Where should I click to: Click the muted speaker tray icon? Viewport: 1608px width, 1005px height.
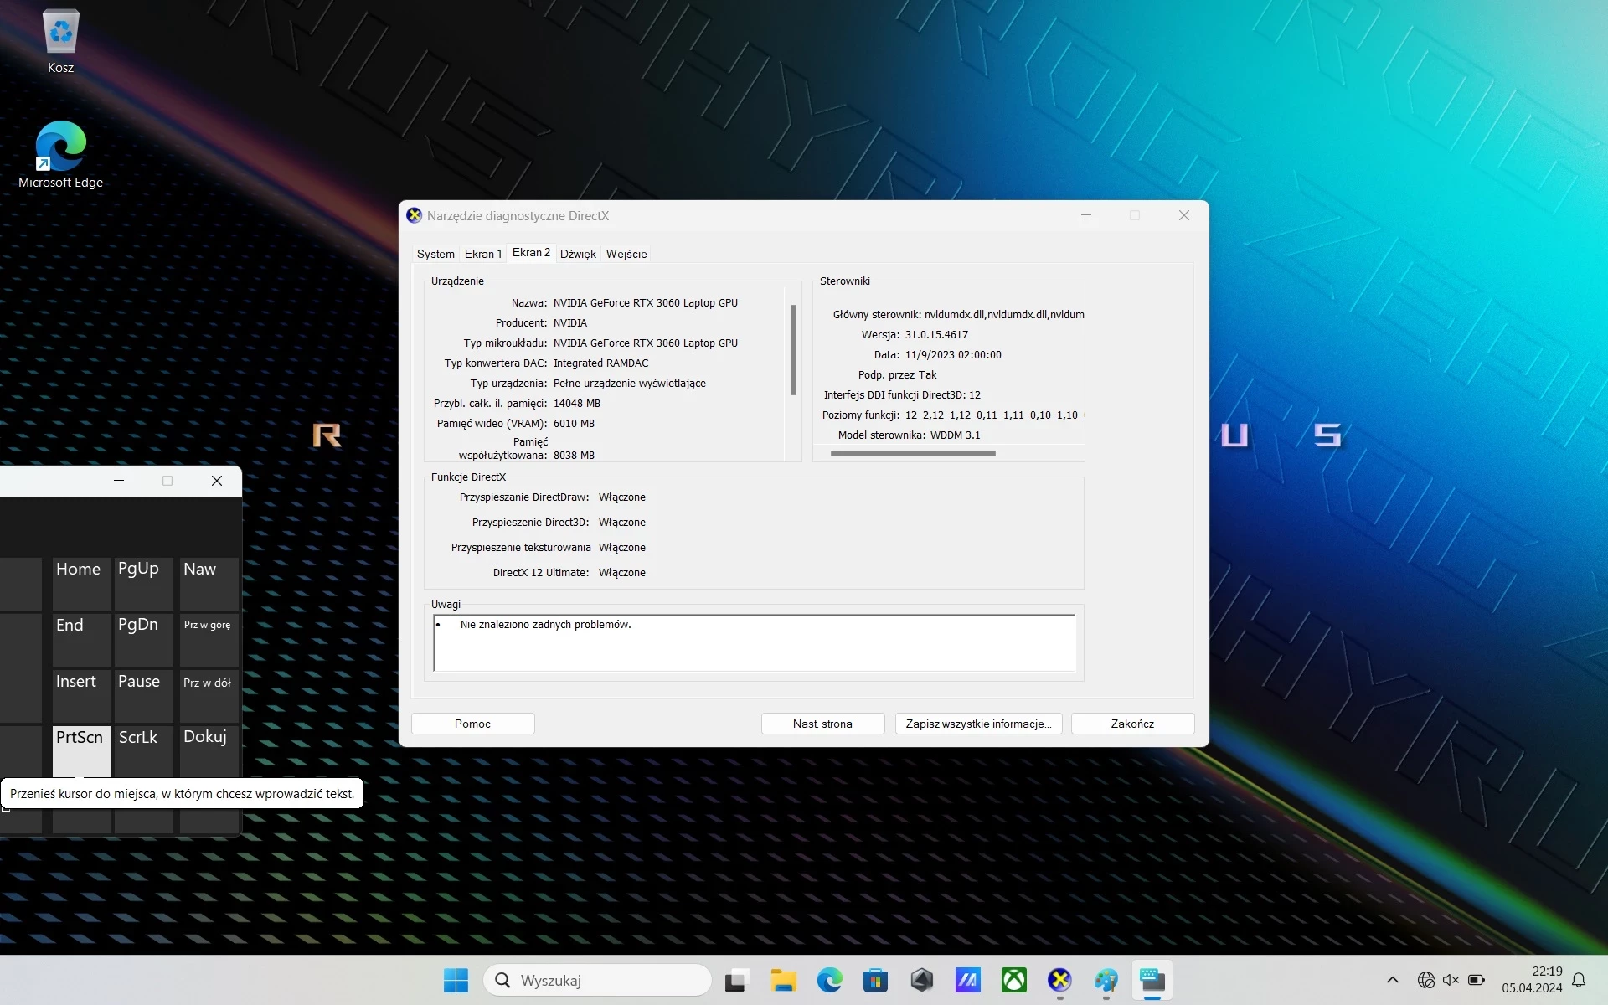[x=1451, y=980]
